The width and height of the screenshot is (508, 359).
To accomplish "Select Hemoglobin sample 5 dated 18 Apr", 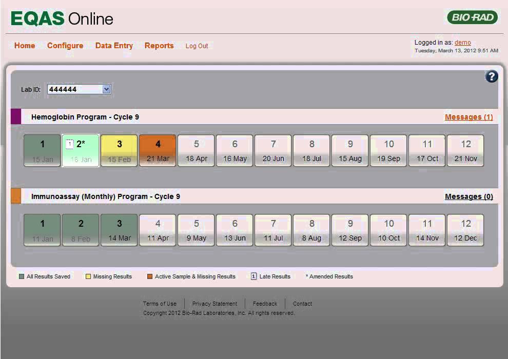I will click(197, 151).
